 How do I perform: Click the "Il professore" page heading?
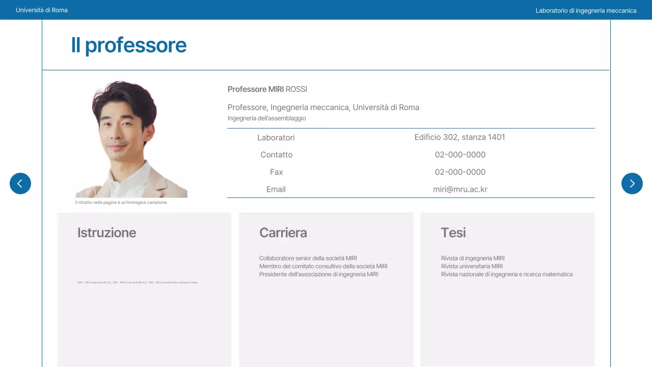point(129,45)
